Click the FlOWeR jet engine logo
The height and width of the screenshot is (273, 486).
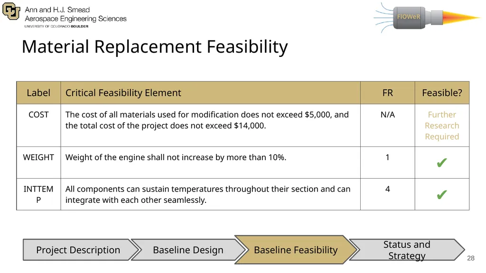427,18
